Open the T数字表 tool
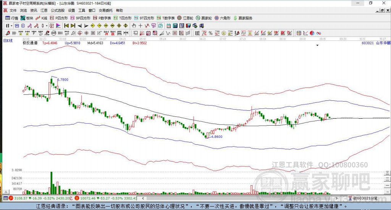The width and height of the screenshot is (391, 210). pos(166,18)
